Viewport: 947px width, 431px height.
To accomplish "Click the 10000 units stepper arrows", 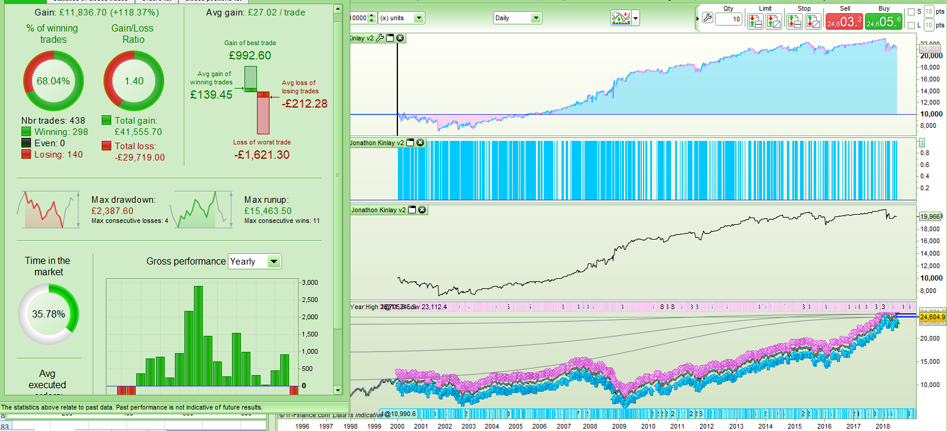I will [x=372, y=18].
